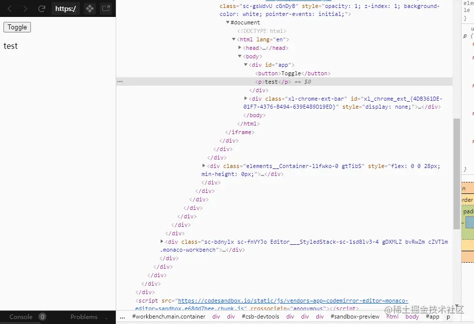Collapse the div id="app" node

coord(246,65)
